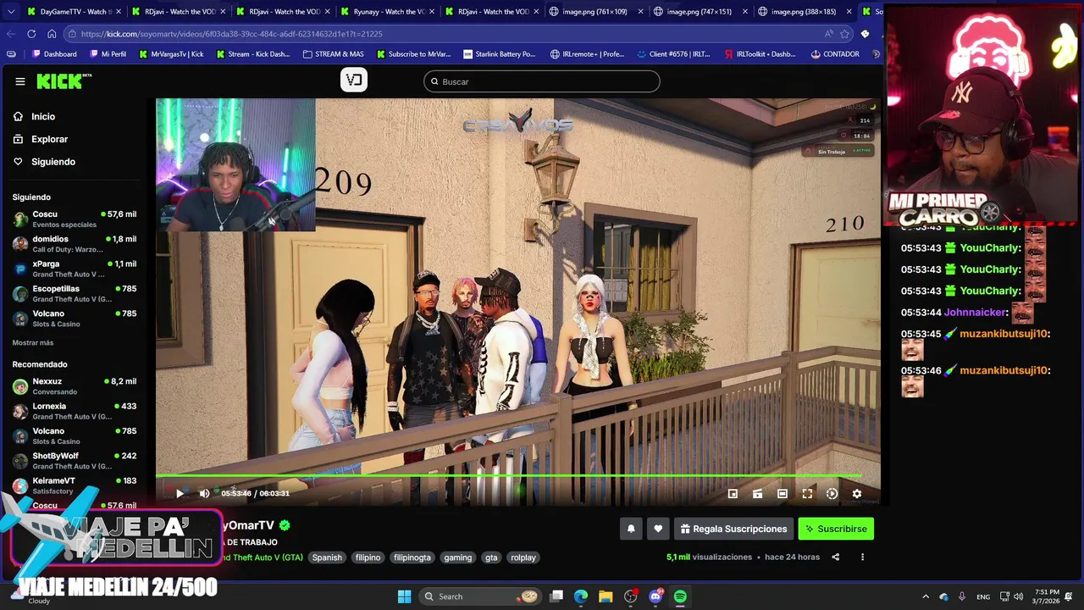Viewport: 1084px width, 610px height.
Task: Open Kick hamburger sidebar menu
Action: (x=20, y=81)
